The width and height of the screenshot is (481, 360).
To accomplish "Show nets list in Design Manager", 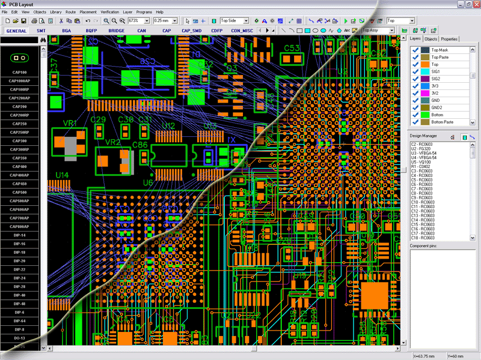I will [x=472, y=137].
